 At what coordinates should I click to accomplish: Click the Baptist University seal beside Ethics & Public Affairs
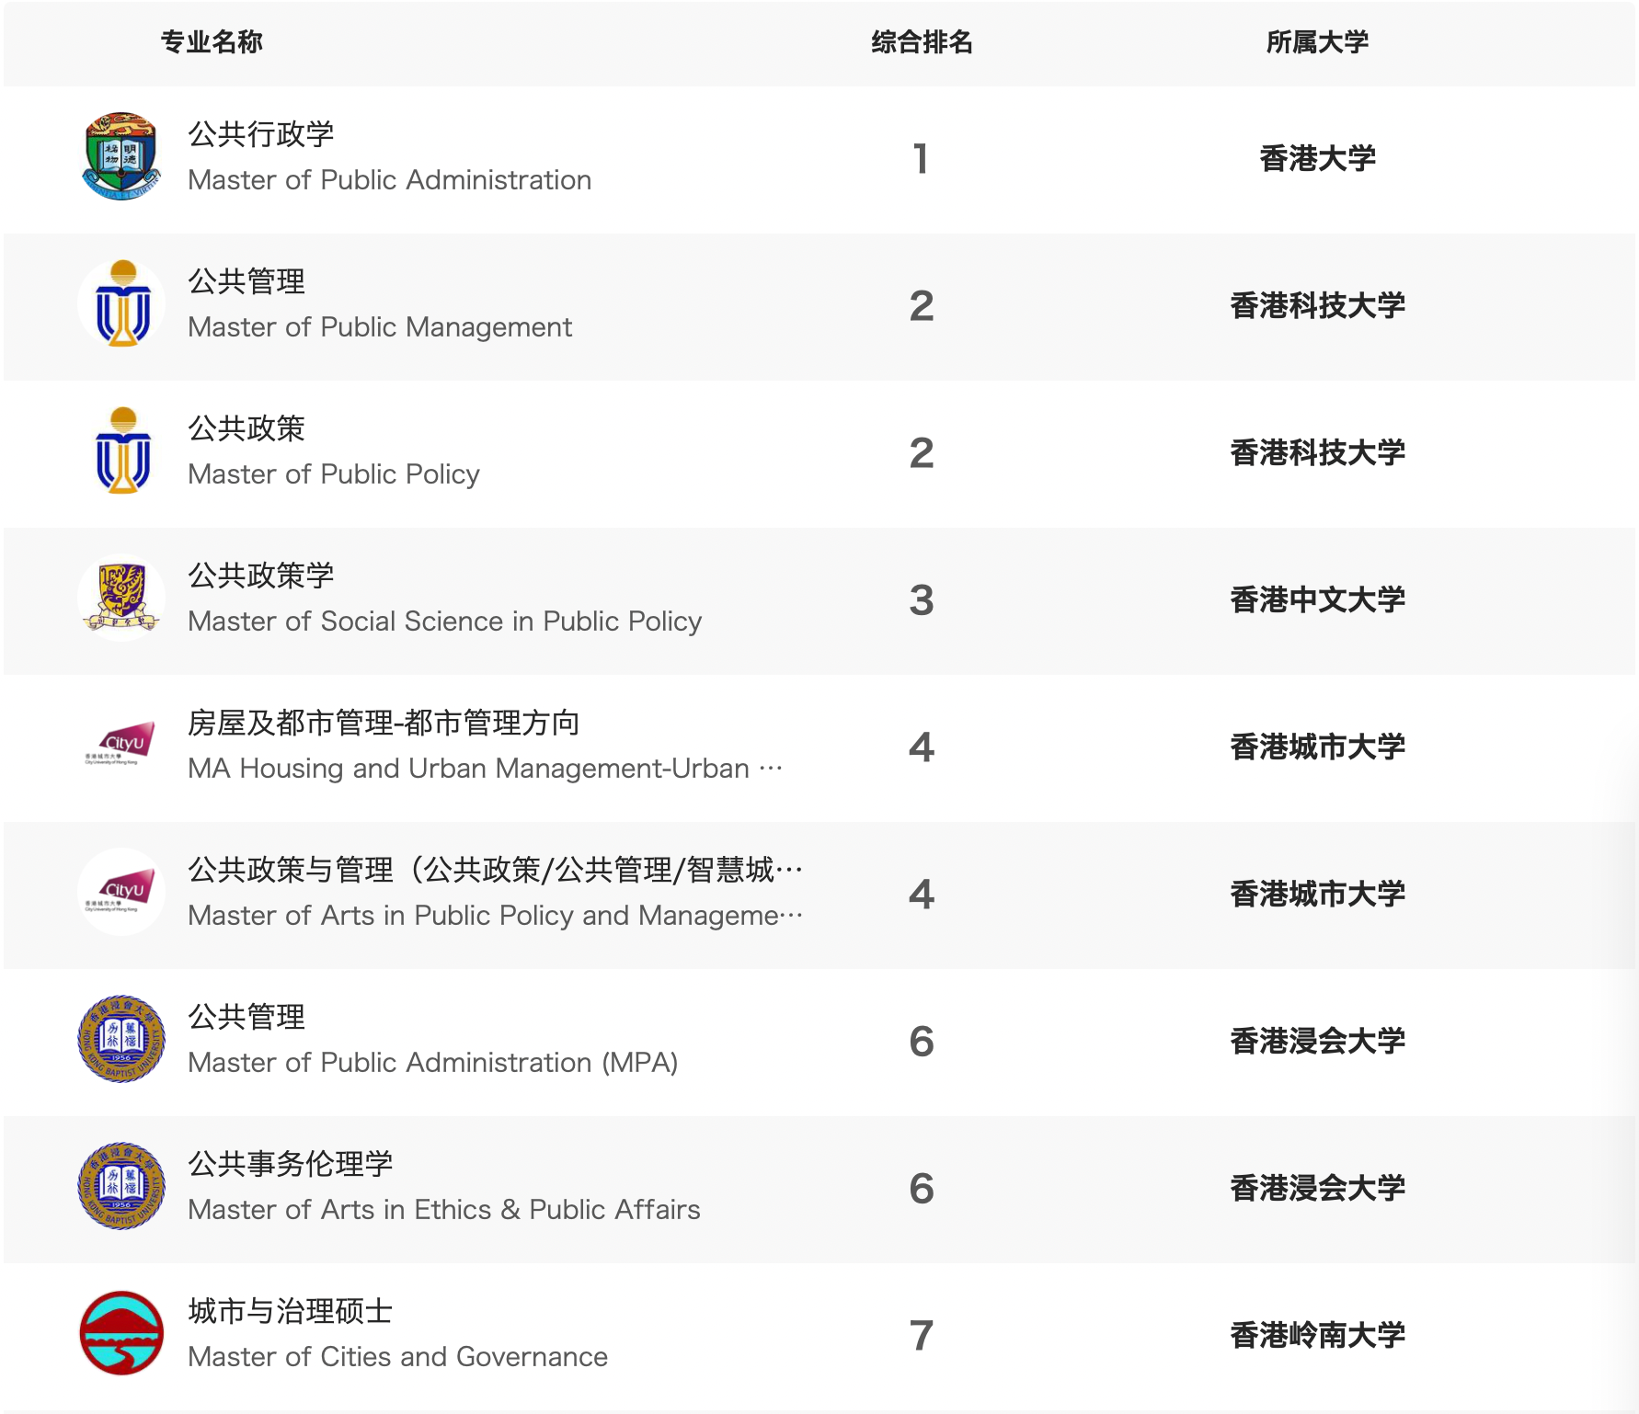click(121, 1187)
